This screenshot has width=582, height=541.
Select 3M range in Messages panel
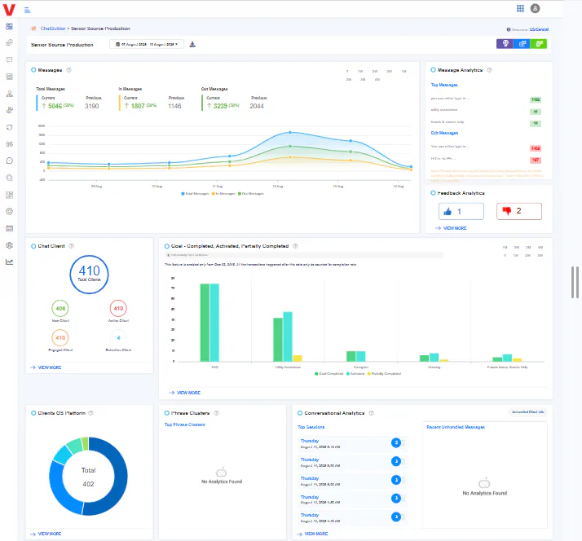(363, 79)
